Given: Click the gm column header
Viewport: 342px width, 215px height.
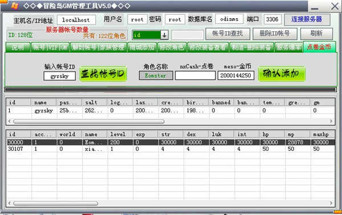Looking at the screenshot, I should (x=323, y=102).
